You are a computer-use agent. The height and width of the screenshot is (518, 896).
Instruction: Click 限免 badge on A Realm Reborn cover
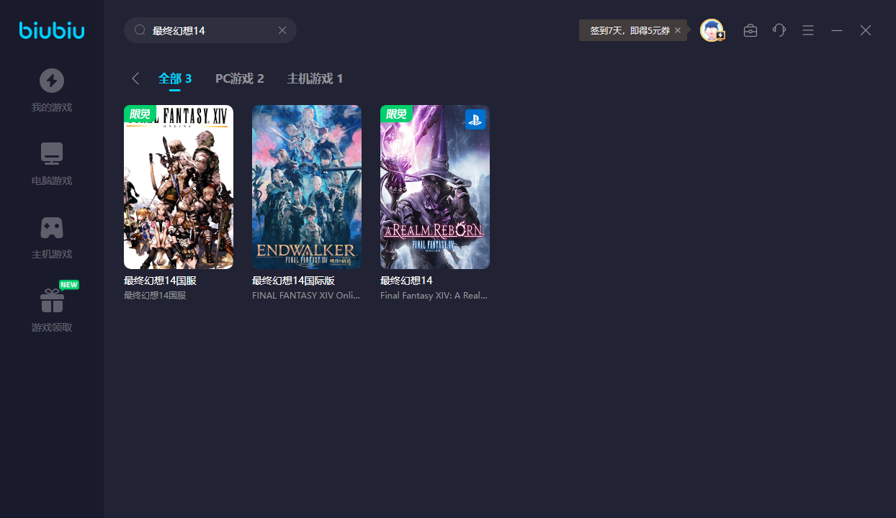click(396, 114)
